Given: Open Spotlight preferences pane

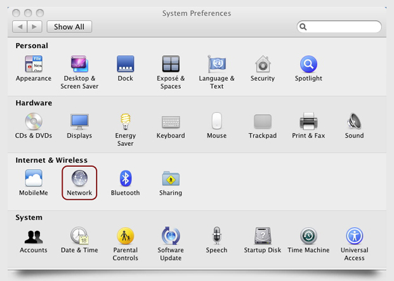Looking at the screenshot, I should click(308, 69).
